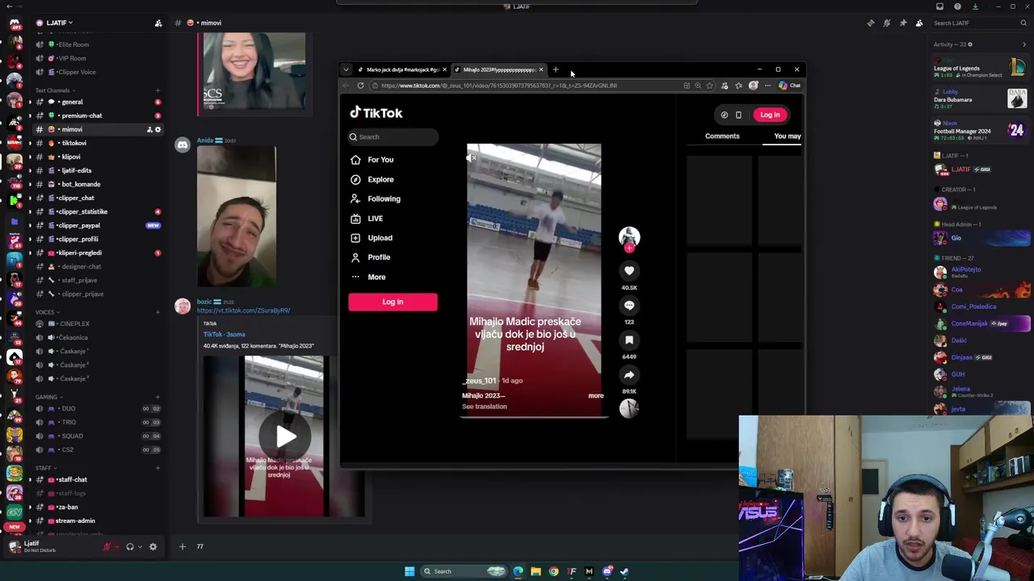Open TikTok video comments bubble icon
1034x581 pixels.
pos(629,305)
